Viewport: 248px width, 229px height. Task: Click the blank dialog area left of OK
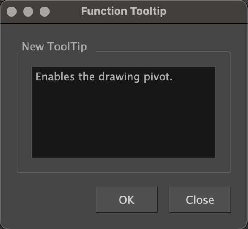54,200
